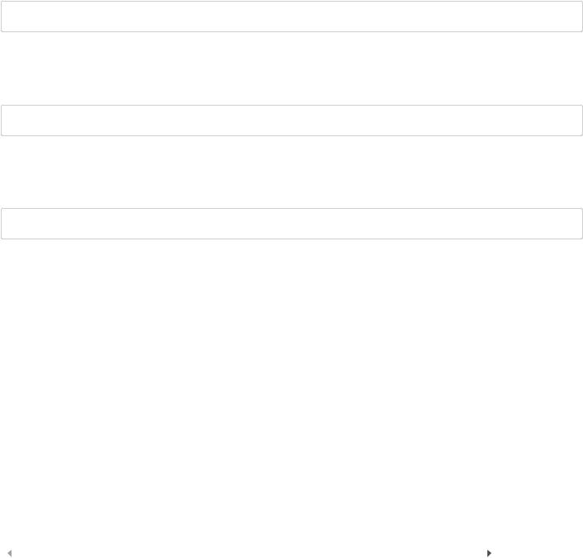Click the horizontal scrollbar track between arrows
The image size is (583, 558).
pyautogui.click(x=249, y=553)
